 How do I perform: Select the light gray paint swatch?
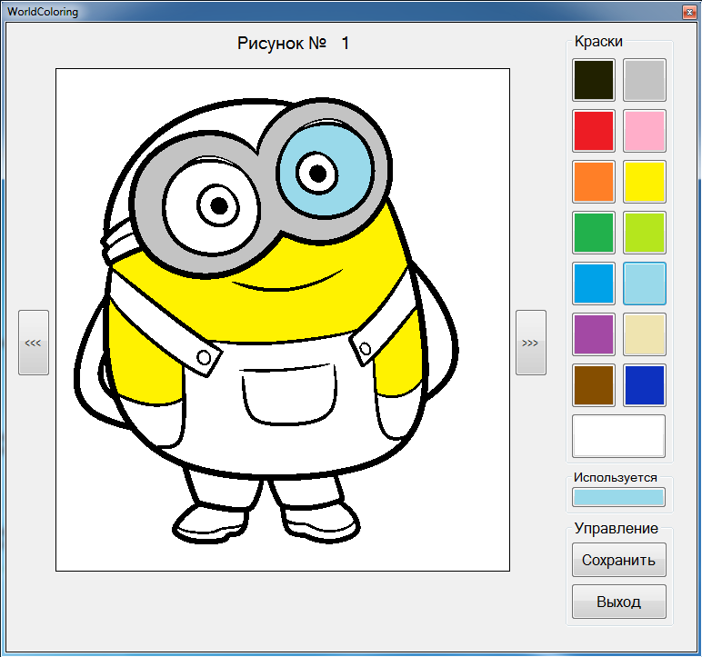click(x=644, y=80)
